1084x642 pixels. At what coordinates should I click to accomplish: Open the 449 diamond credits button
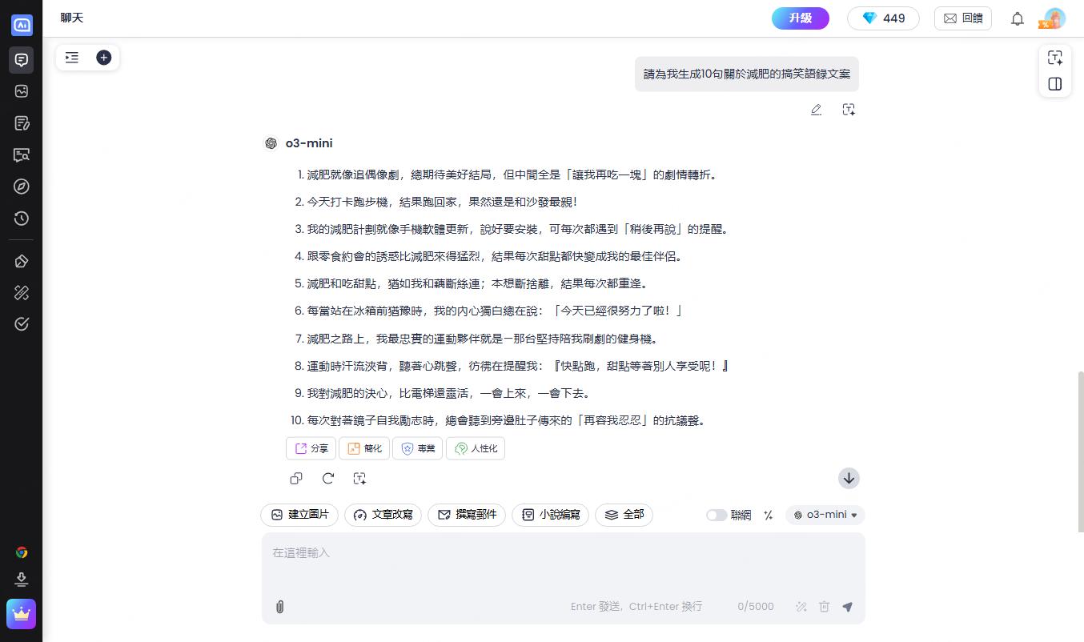[883, 18]
